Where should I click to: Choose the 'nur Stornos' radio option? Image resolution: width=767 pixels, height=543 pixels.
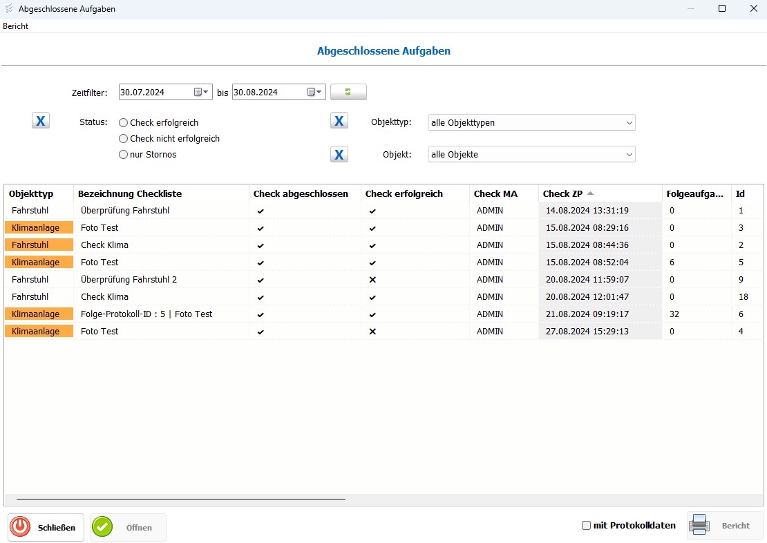(124, 155)
